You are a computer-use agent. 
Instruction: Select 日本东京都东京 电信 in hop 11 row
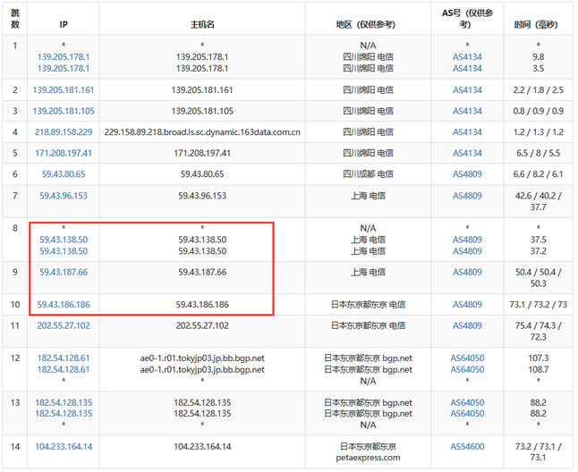coord(368,325)
